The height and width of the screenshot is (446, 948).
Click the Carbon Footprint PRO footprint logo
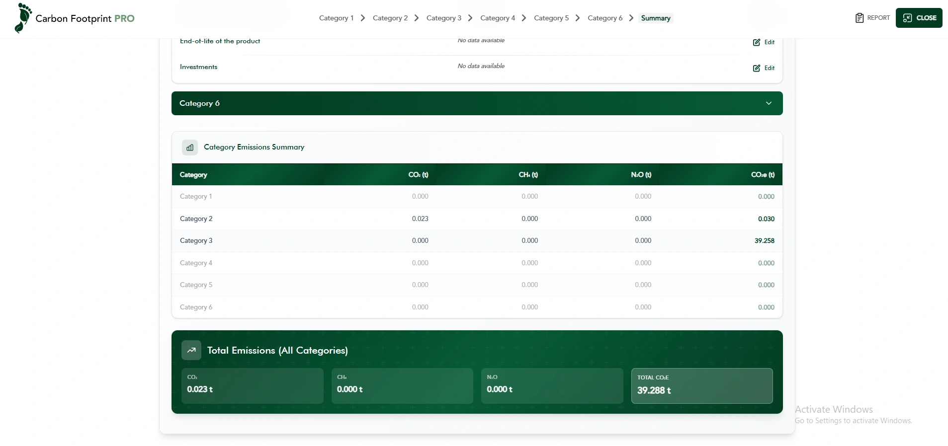pos(23,18)
